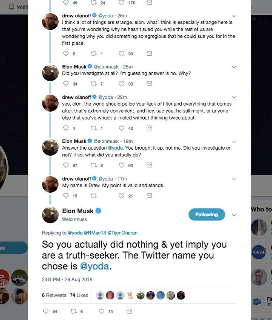The width and height of the screenshot is (272, 320).
Task: Toggle the Following button for Elon Musk
Action: 207,214
